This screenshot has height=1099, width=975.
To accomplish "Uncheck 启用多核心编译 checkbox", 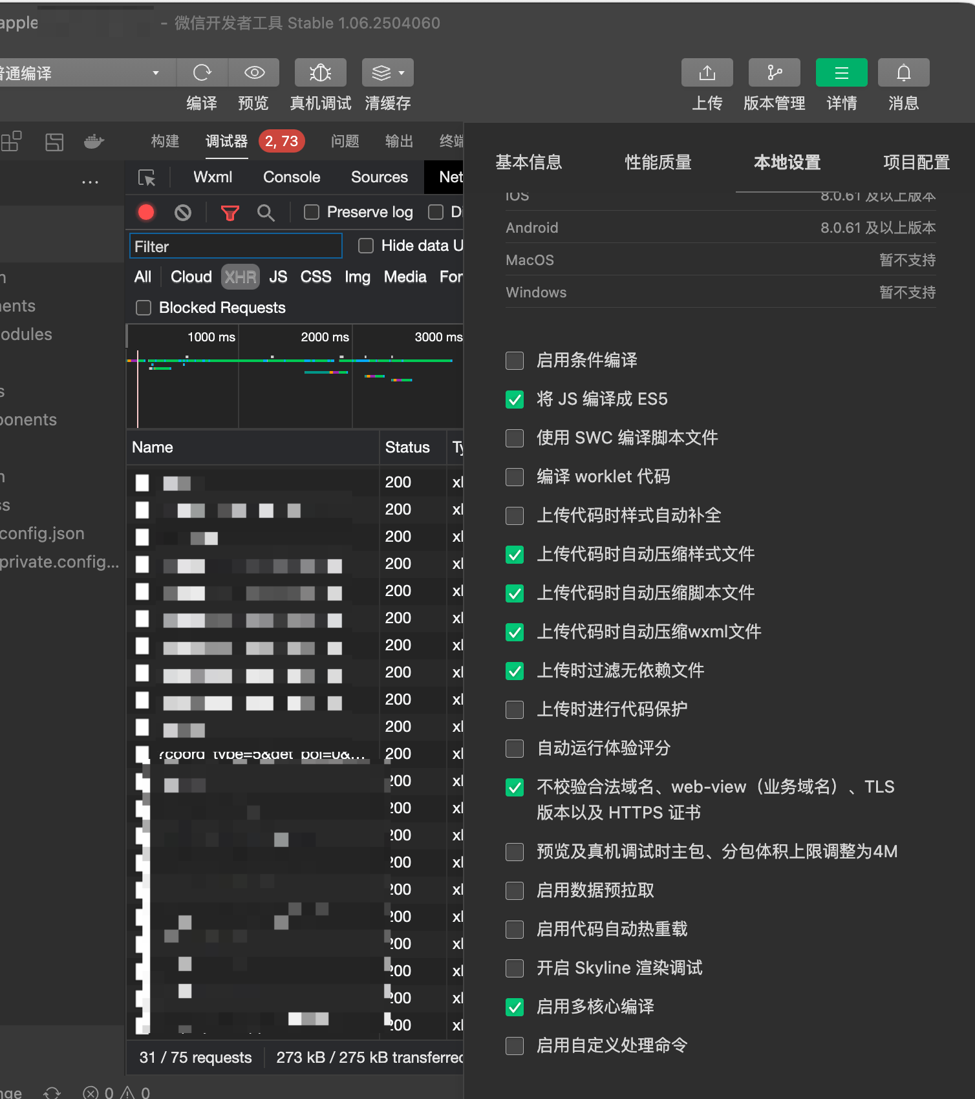I will tap(515, 1007).
